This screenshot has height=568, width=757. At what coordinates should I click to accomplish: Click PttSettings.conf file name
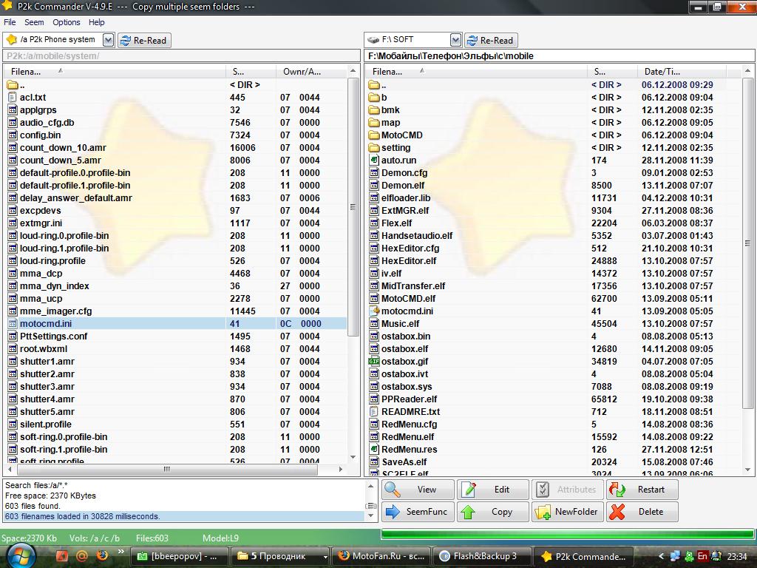coord(53,337)
